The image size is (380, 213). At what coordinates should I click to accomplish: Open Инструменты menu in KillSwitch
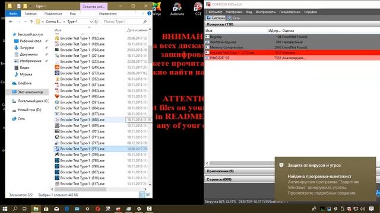click(x=265, y=12)
